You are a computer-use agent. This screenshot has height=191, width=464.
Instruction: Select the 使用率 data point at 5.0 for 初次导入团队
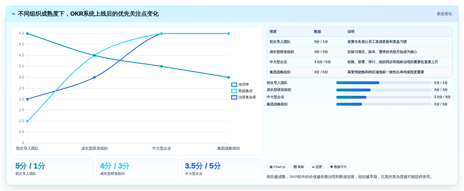coord(27,34)
